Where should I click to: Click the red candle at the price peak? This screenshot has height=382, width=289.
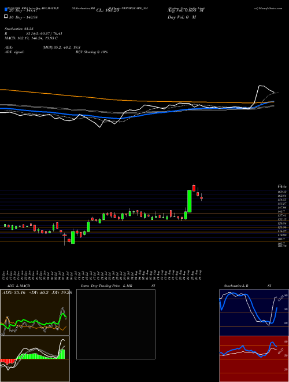click(x=194, y=188)
